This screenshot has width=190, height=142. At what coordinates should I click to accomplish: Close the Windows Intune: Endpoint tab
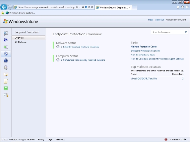(x=130, y=8)
